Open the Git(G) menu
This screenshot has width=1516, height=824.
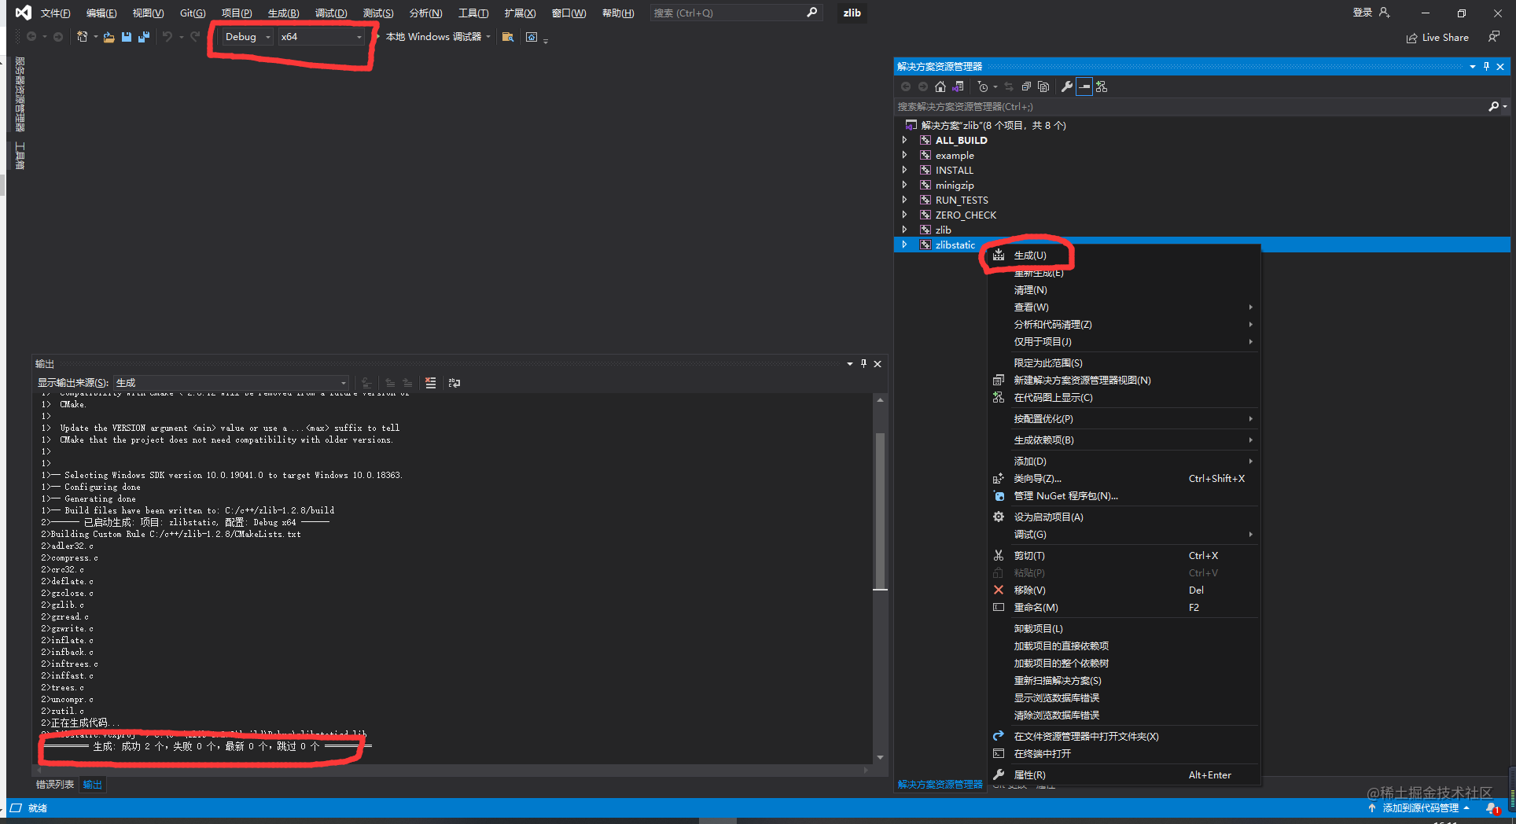(x=193, y=13)
